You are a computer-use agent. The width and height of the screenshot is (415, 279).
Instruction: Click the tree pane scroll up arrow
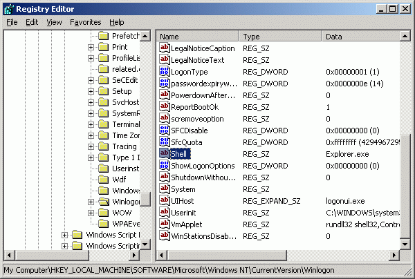coord(145,36)
